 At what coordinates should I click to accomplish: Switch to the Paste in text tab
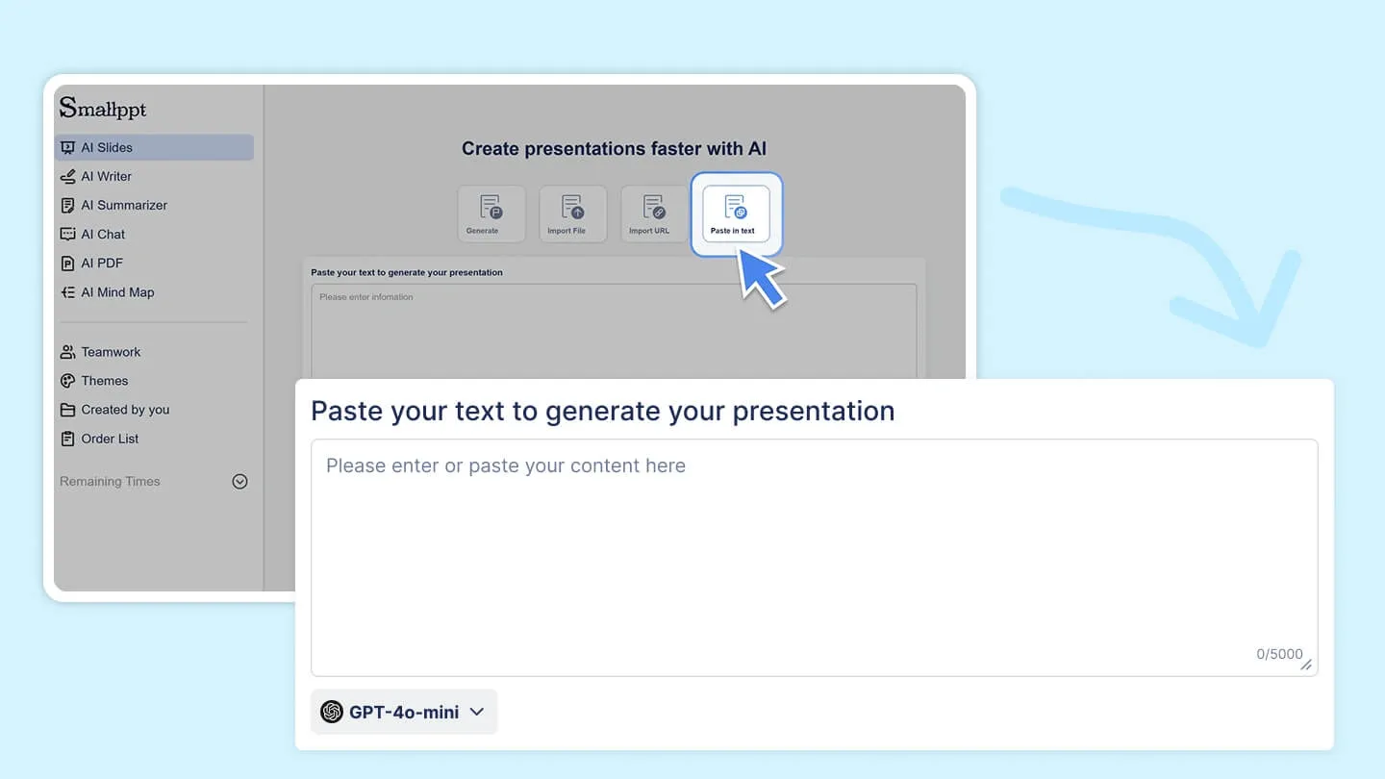(x=735, y=214)
